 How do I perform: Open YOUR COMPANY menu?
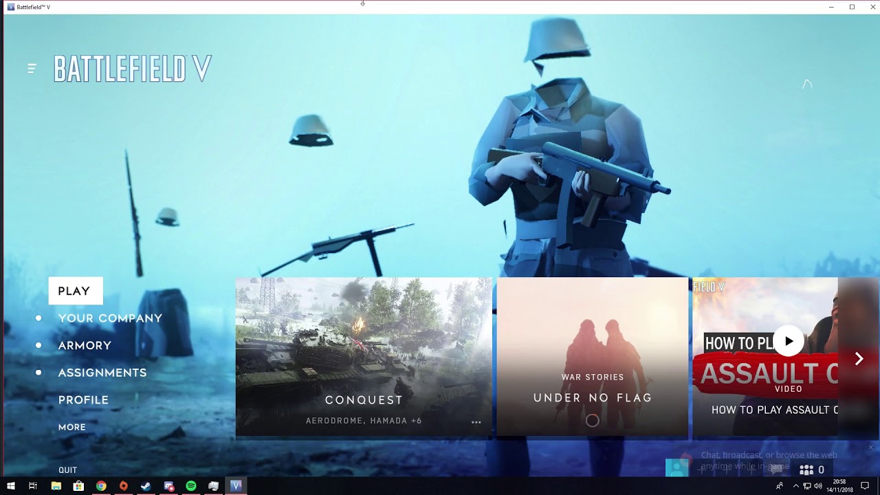tap(110, 318)
